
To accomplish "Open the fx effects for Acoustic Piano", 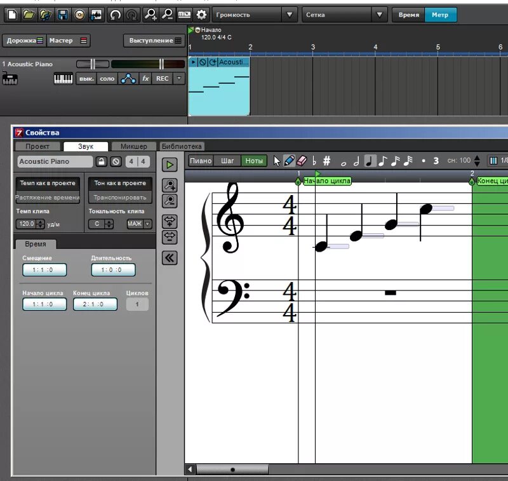I will pyautogui.click(x=145, y=79).
